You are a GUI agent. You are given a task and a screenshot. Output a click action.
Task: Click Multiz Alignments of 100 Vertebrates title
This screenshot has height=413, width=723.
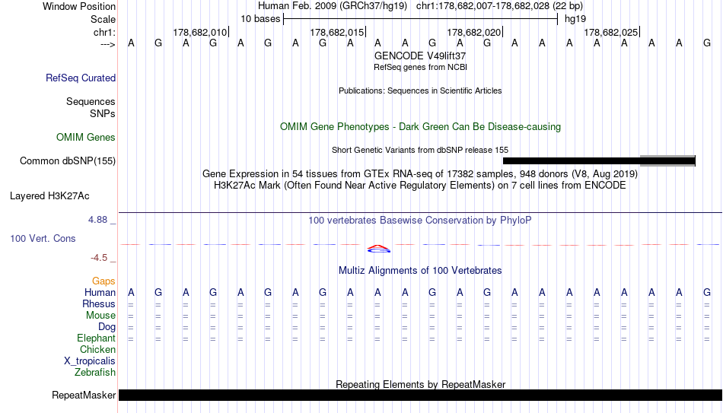[420, 271]
